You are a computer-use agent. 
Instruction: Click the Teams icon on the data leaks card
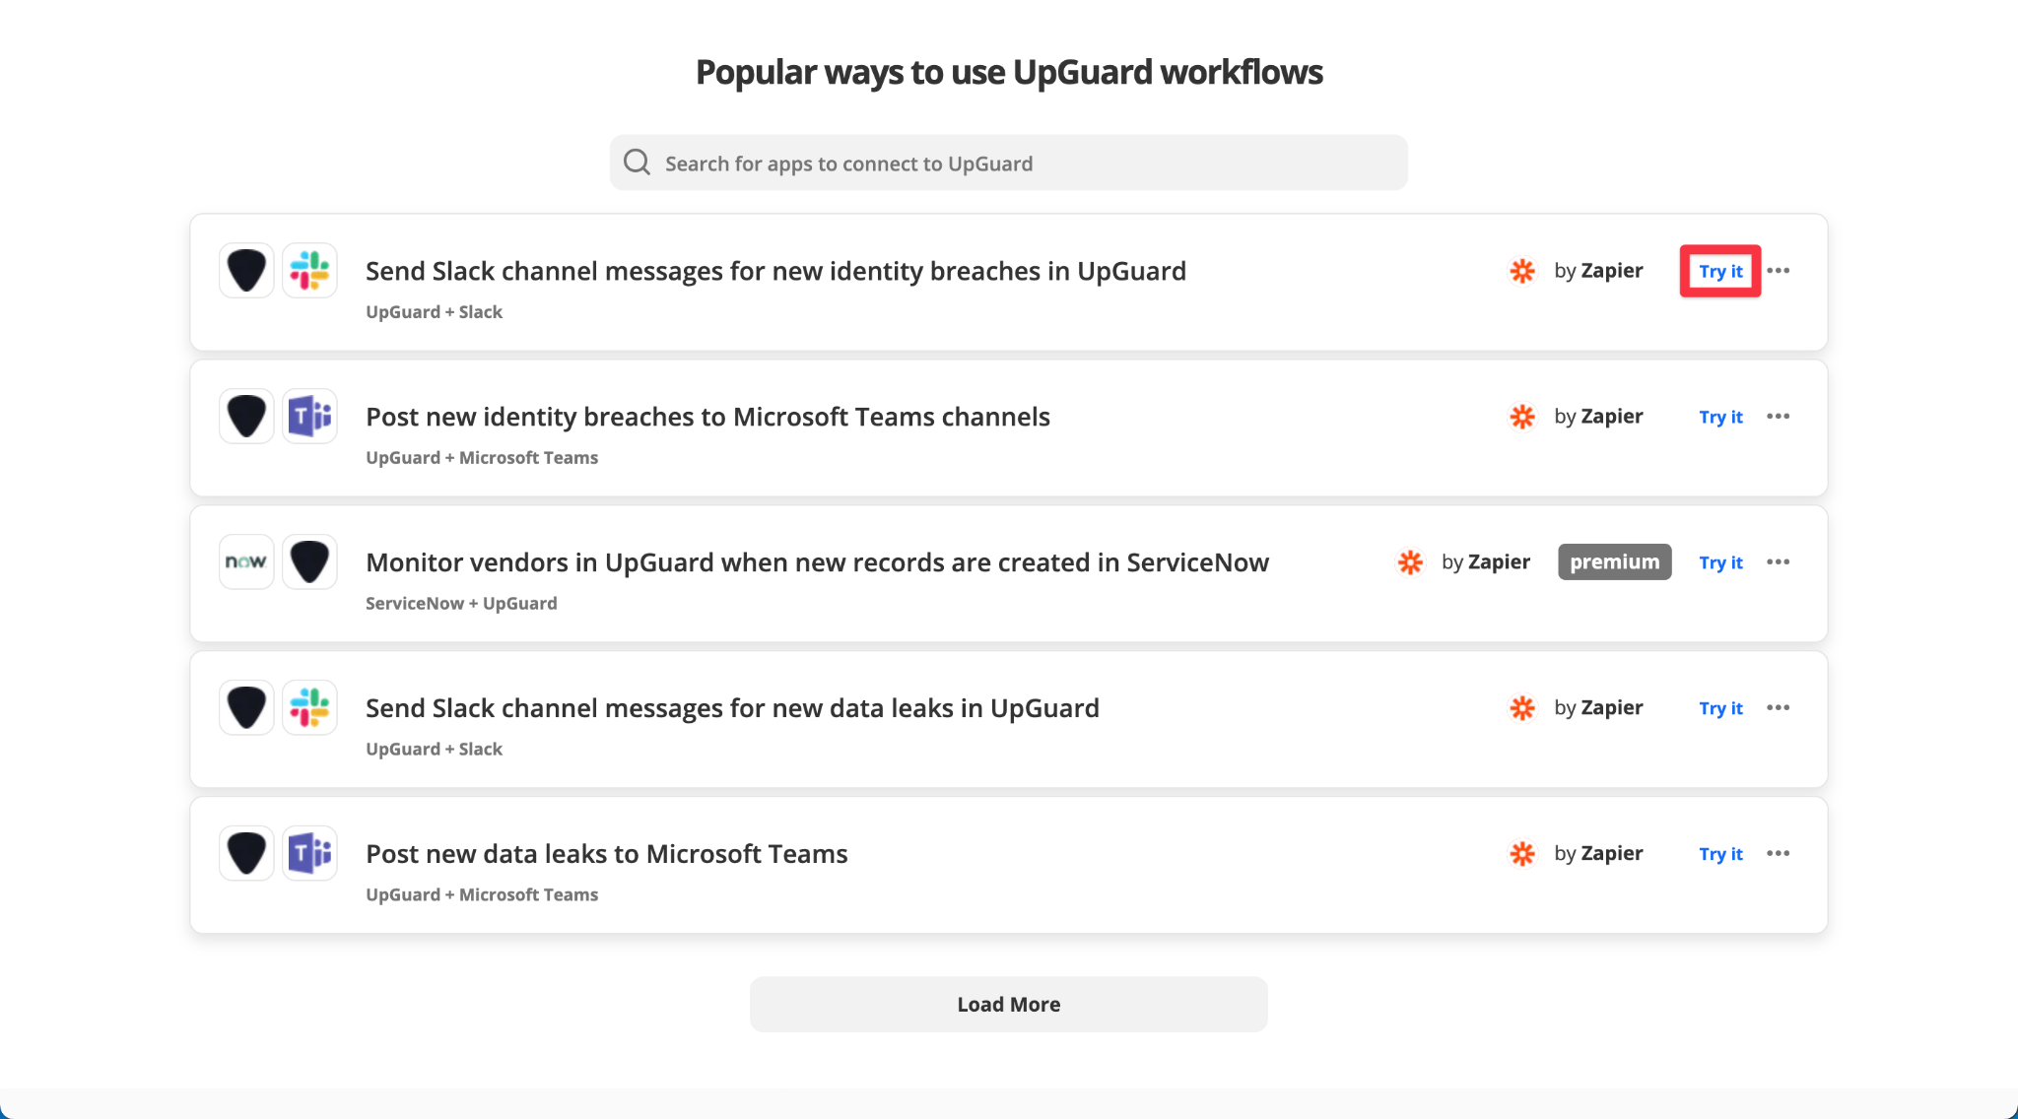tap(308, 853)
